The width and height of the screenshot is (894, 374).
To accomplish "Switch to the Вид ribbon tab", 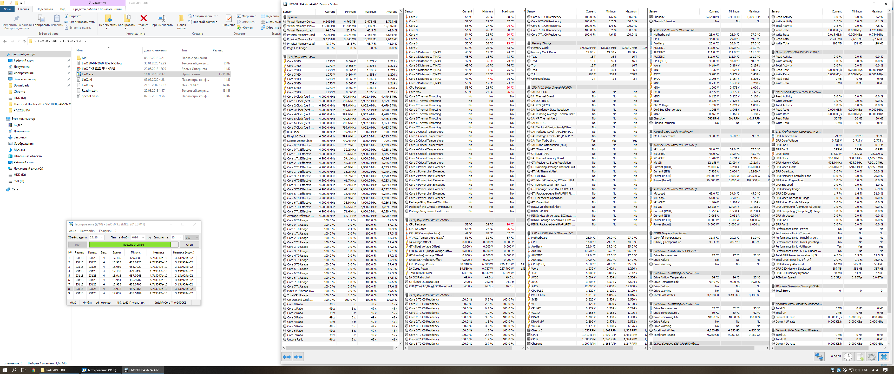I will tap(62, 9).
